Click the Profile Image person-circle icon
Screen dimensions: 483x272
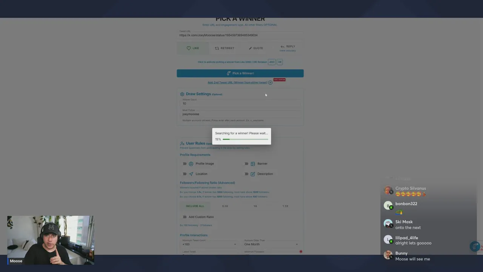pos(191,164)
